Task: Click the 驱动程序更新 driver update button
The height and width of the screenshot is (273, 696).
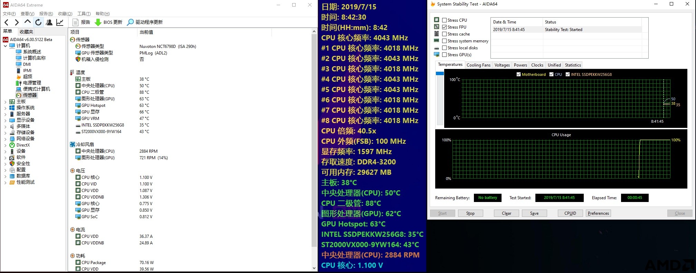Action: pyautogui.click(x=145, y=22)
